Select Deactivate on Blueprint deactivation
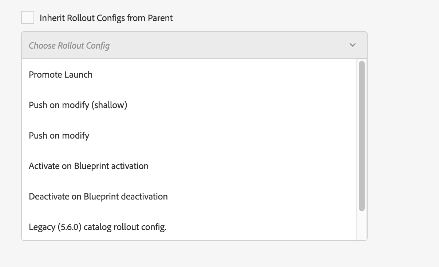This screenshot has width=439, height=267. click(98, 197)
